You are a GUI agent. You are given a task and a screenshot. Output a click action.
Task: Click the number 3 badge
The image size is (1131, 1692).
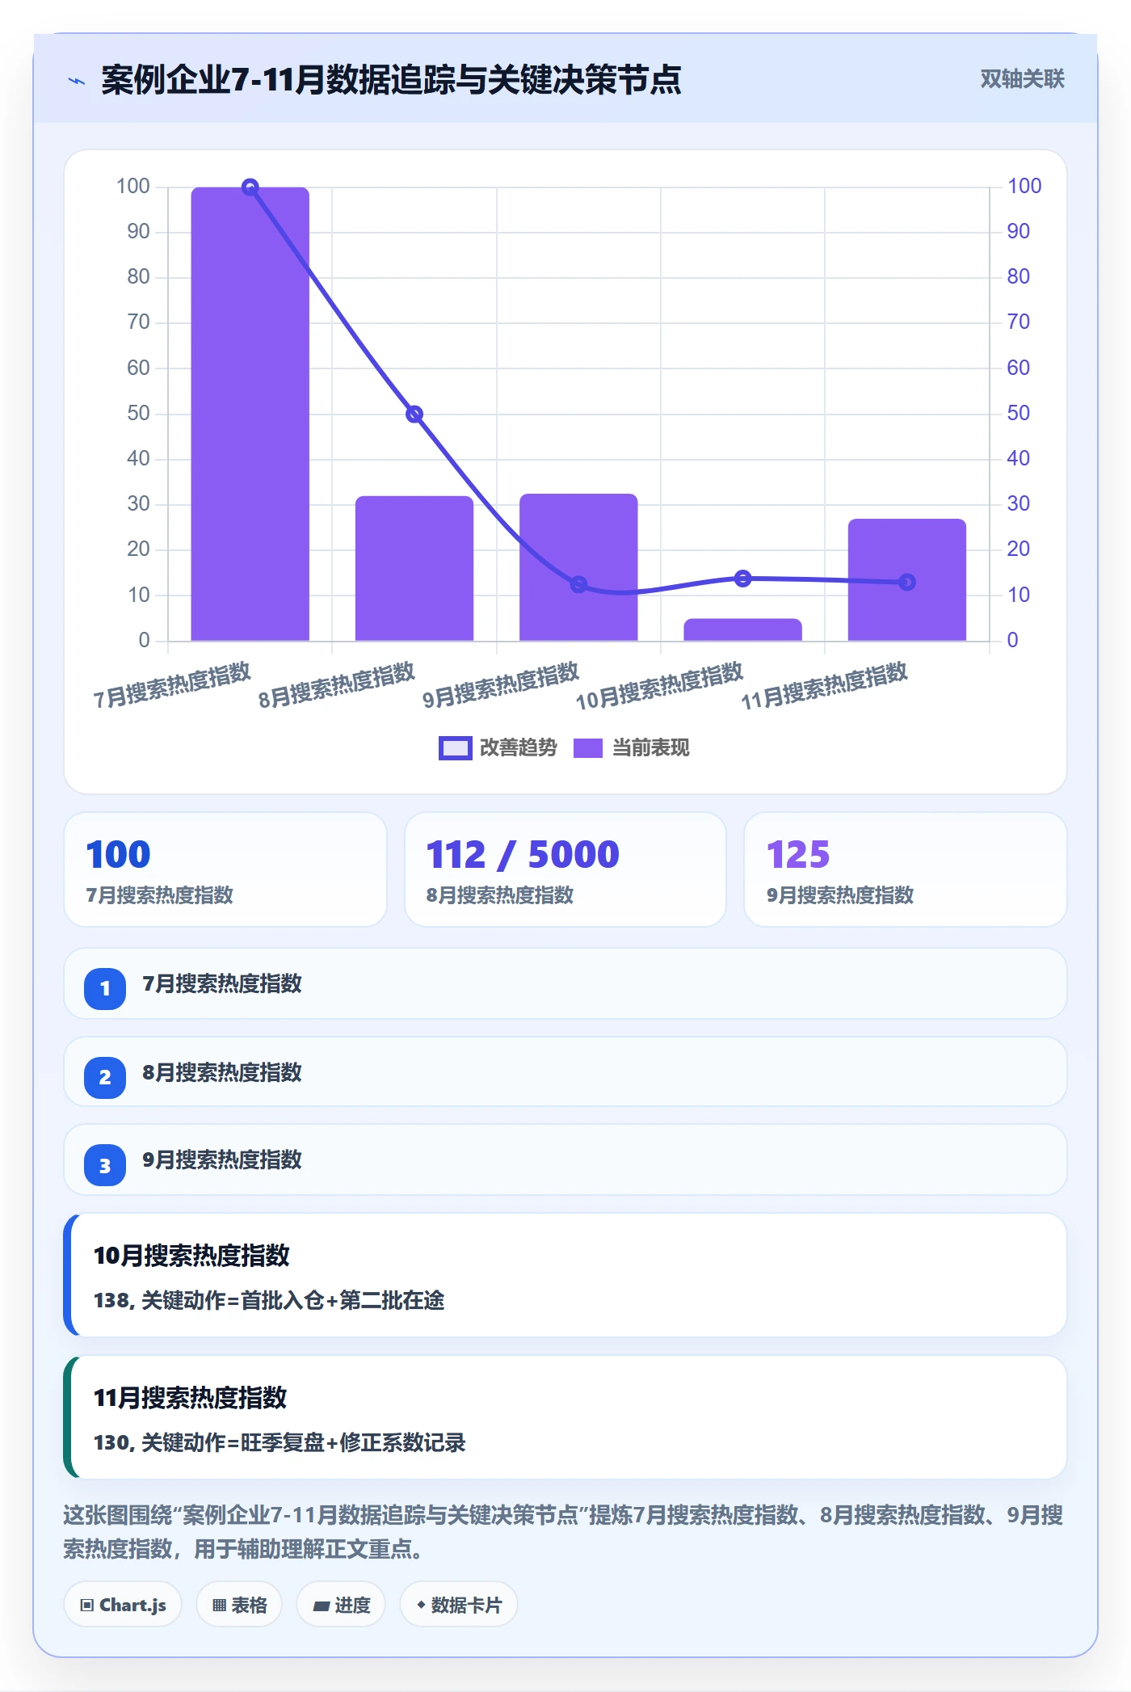[x=105, y=1165]
